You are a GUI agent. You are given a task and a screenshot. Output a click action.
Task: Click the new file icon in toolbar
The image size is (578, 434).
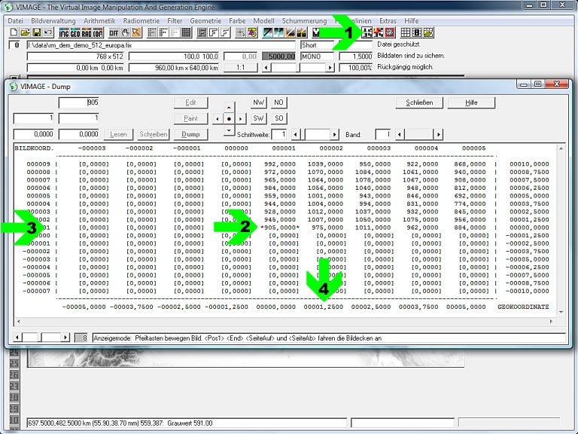coord(14,33)
